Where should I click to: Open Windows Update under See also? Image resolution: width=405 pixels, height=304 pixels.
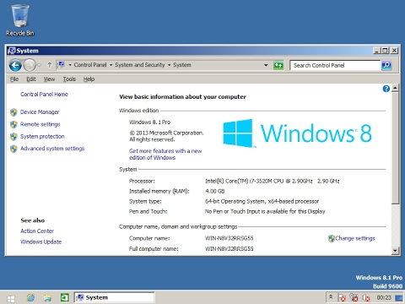[40, 242]
